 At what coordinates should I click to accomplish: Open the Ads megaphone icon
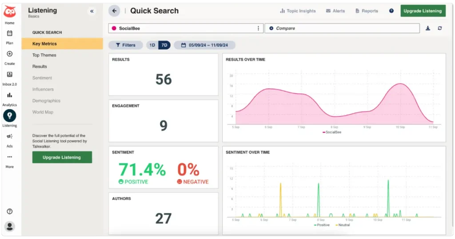(x=10, y=136)
